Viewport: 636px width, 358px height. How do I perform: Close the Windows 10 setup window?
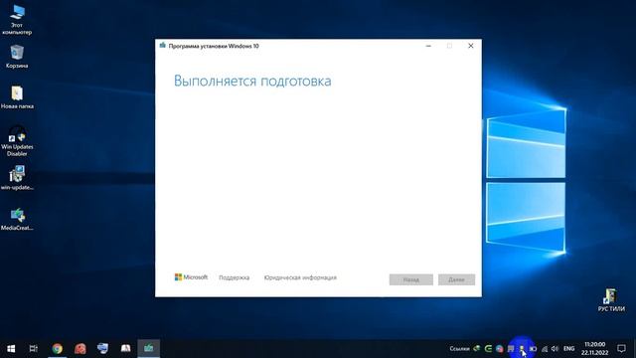click(470, 46)
